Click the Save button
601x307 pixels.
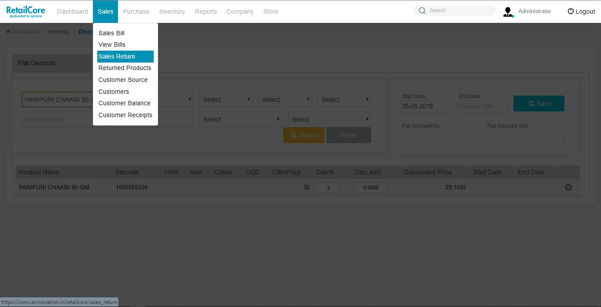[x=539, y=104]
